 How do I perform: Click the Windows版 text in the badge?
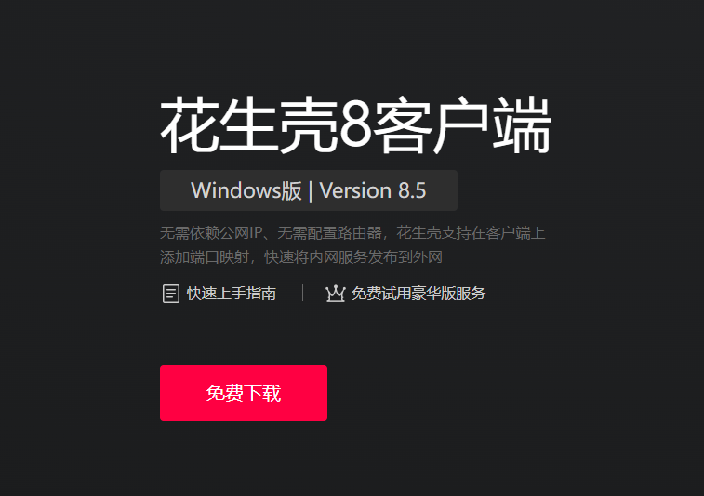[x=246, y=190]
